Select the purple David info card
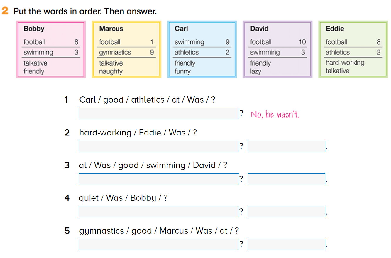The image size is (391, 258). coord(277,49)
